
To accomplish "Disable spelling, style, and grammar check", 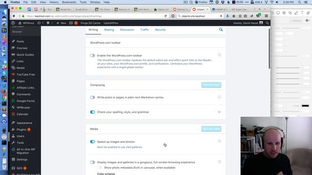I will 92,112.
